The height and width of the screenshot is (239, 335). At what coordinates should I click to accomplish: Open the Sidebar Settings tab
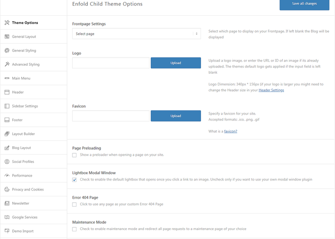click(25, 106)
